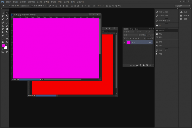Open the 필터 menu
192x128 pixels.
coord(53,2)
